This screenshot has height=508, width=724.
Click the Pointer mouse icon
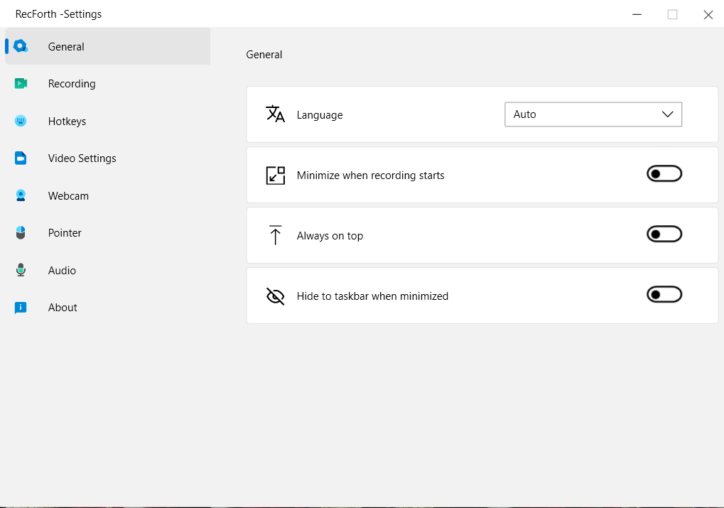coord(21,233)
